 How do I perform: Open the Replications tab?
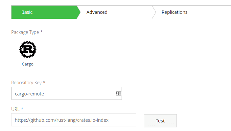[x=174, y=12]
